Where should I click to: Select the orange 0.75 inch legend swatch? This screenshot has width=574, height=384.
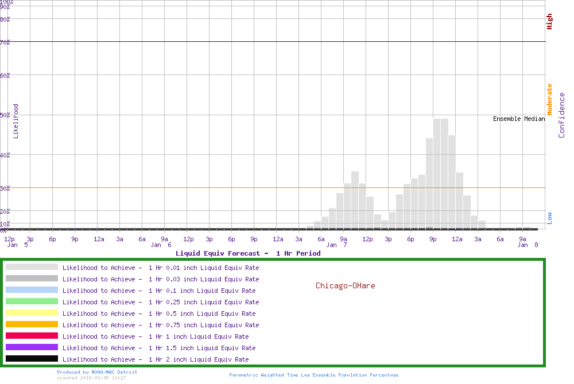32,324
